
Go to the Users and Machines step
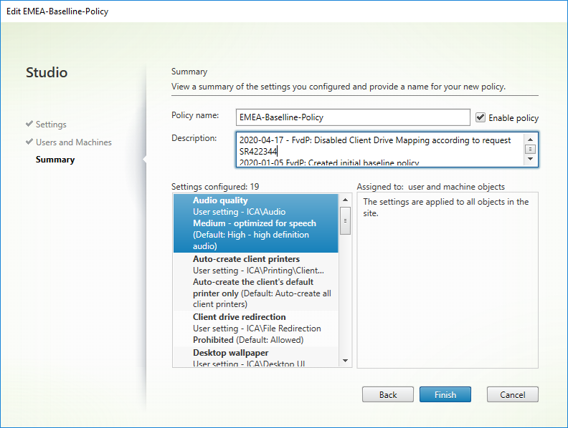74,142
